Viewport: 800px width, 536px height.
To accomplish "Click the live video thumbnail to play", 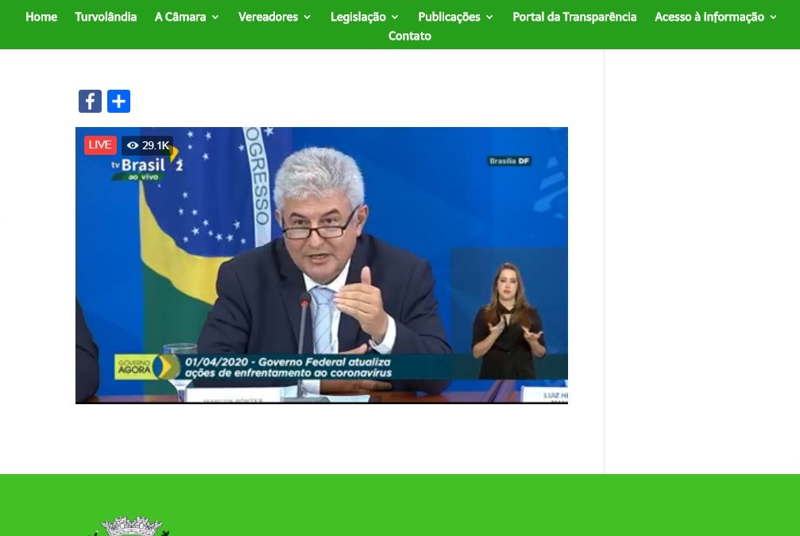I will 322,266.
